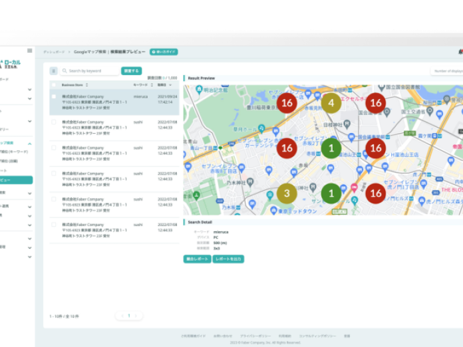Click the green 調査する button
Screen dimensions: 463x347
click(x=131, y=70)
